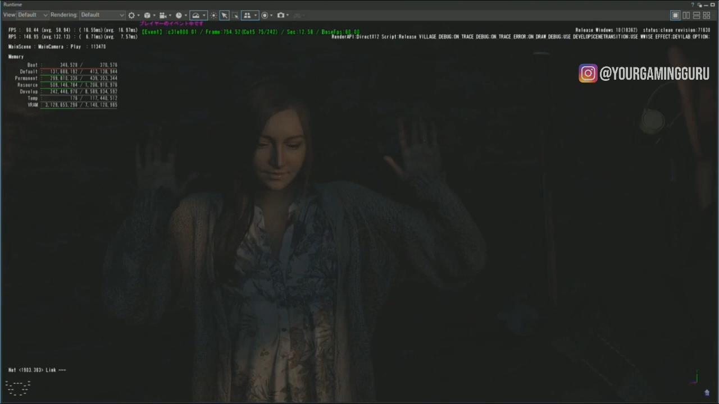Click the MainScene MainCamera Play line
The height and width of the screenshot is (404, 719).
pos(57,47)
